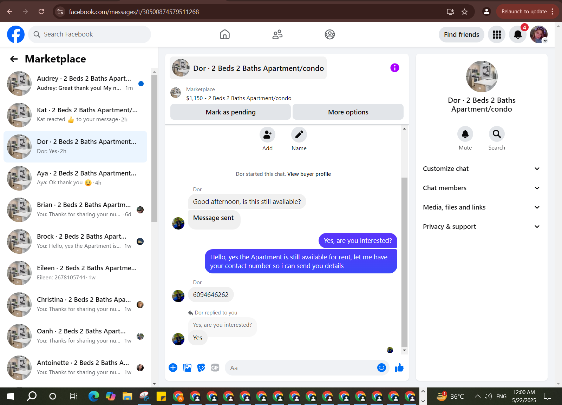
Task: Open more actions plus icon in composer
Action: pos(173,367)
